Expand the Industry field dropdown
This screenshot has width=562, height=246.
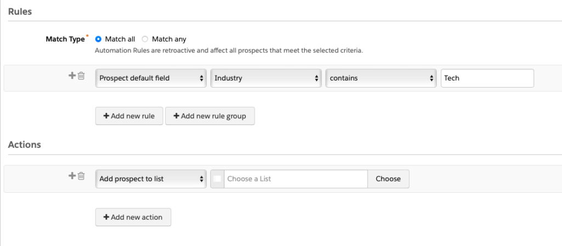tap(266, 78)
